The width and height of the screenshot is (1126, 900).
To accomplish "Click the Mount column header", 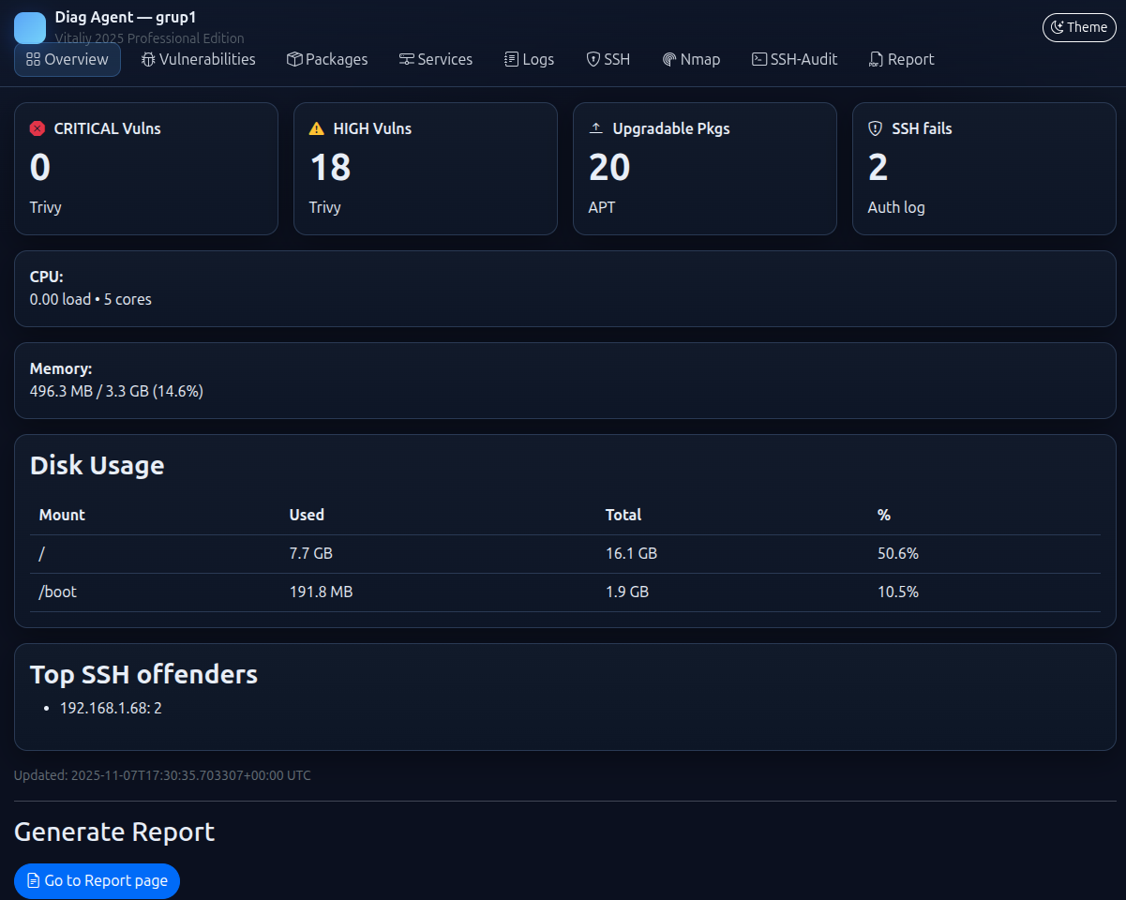I will click(x=62, y=515).
